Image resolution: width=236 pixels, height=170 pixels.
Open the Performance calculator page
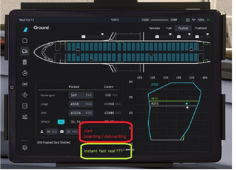(25, 62)
